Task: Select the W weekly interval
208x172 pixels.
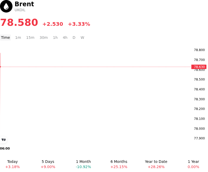Action: tap(82, 38)
